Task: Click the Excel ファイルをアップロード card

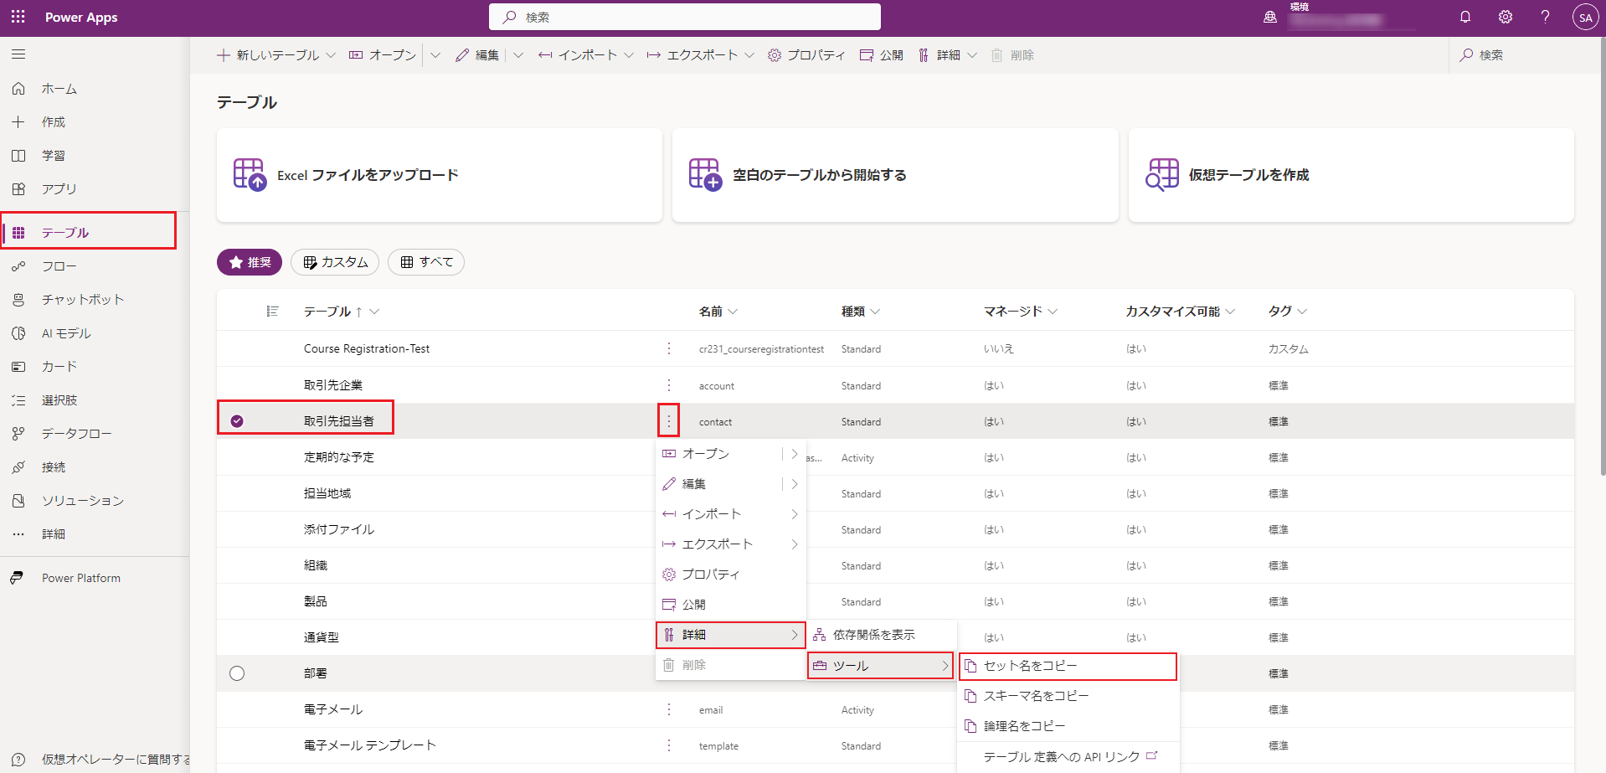Action: [439, 175]
